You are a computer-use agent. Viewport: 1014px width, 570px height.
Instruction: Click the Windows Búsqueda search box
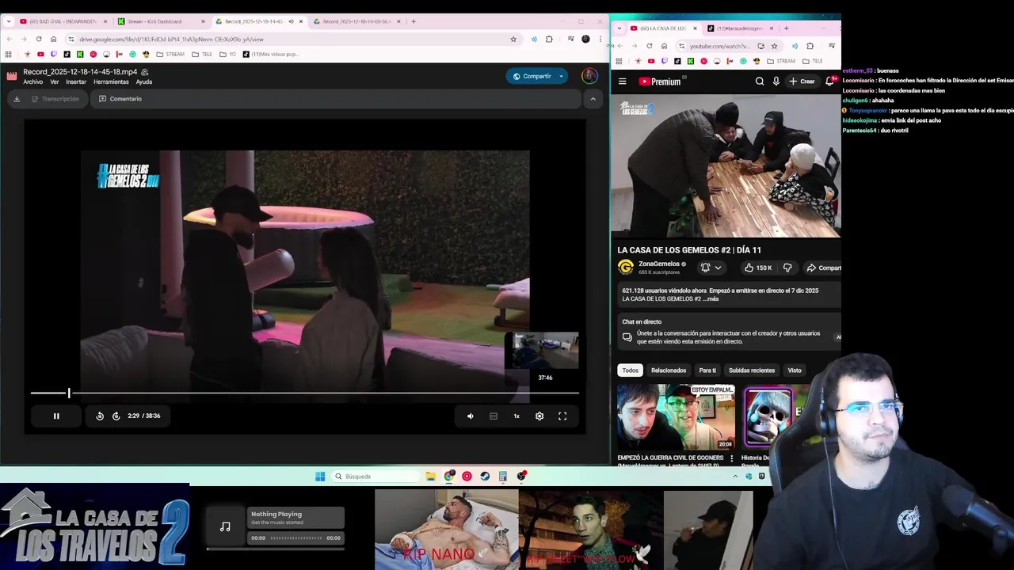(375, 477)
